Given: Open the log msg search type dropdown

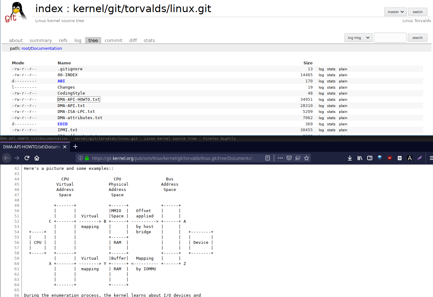Looking at the screenshot, I should coord(359,38).
